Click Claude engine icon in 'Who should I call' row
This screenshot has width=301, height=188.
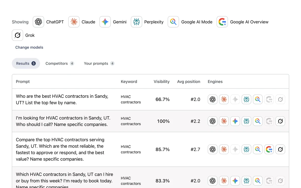click(224, 121)
